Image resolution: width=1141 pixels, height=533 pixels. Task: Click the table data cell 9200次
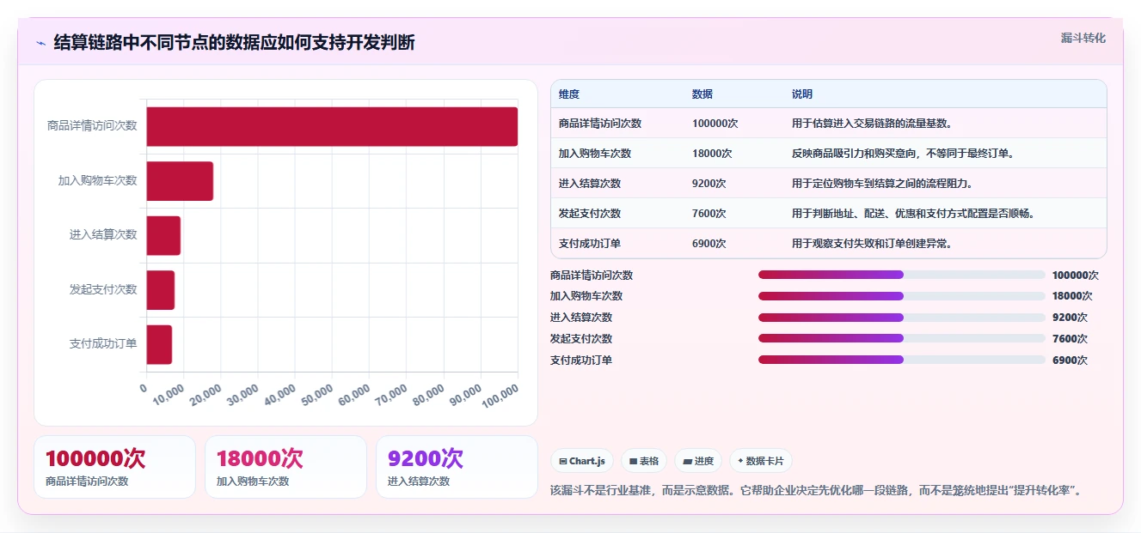(x=709, y=184)
